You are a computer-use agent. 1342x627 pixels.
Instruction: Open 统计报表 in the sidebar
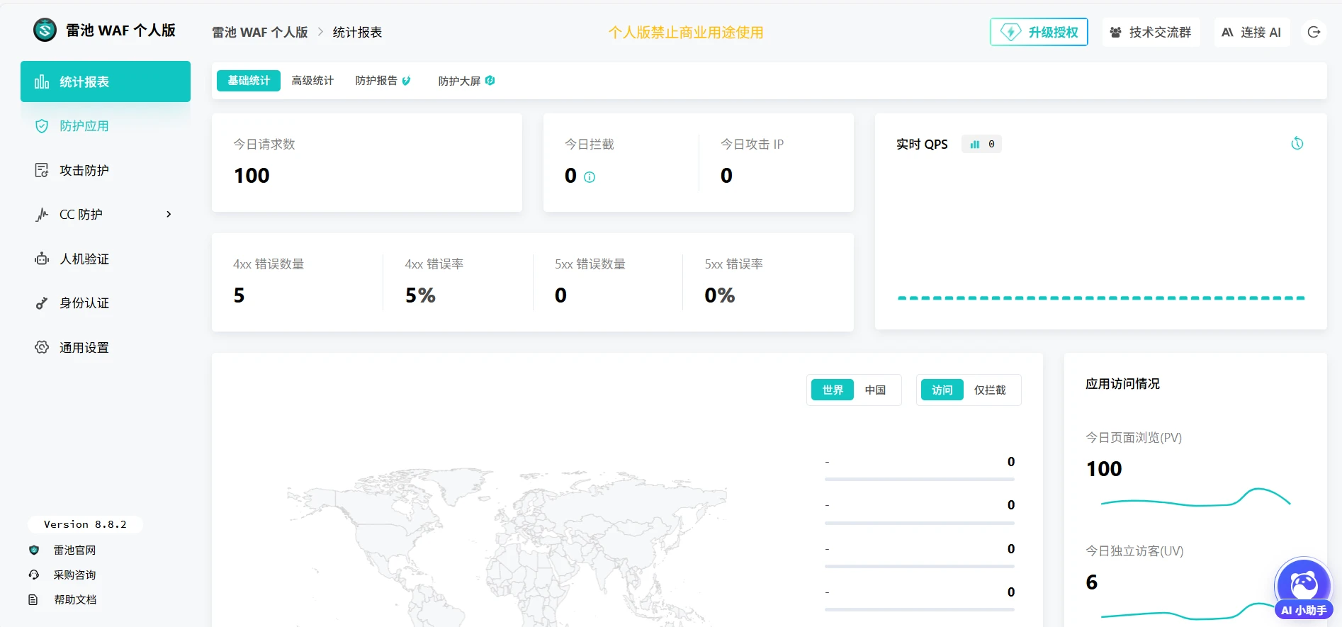[x=106, y=81]
